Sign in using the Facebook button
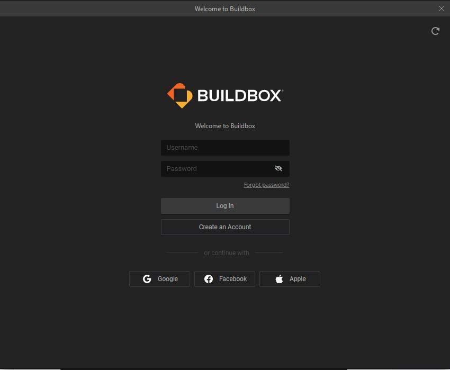 click(224, 279)
